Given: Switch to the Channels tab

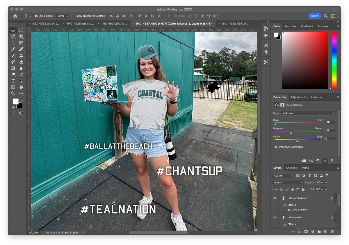Looking at the screenshot, I should (x=292, y=168).
